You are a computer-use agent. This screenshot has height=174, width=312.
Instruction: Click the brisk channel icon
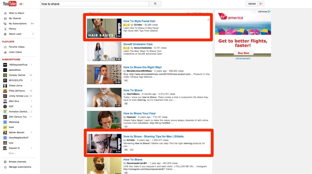[x=5, y=127]
